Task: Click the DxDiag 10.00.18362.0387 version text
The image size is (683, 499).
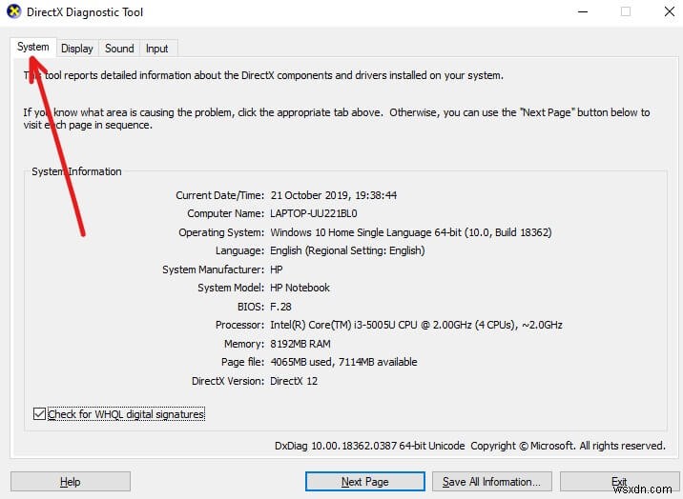Action: [369, 446]
